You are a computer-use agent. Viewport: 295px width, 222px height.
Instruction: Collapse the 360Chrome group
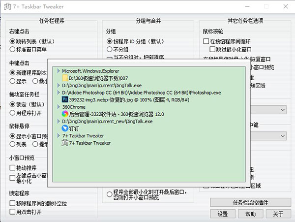coord(59,107)
